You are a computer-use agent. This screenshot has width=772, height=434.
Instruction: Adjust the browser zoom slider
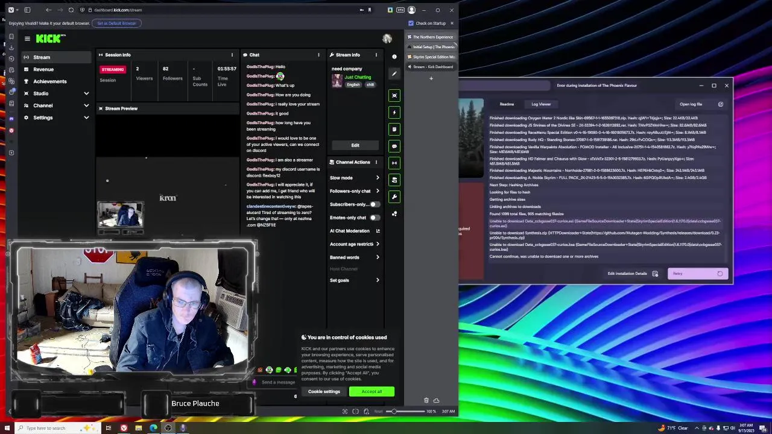pos(405,411)
